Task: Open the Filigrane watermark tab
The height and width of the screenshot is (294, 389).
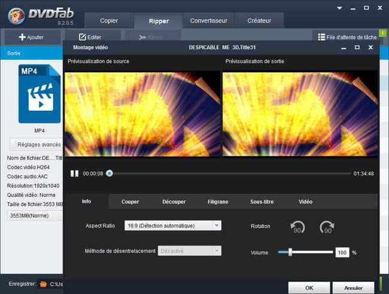Action: click(218, 202)
